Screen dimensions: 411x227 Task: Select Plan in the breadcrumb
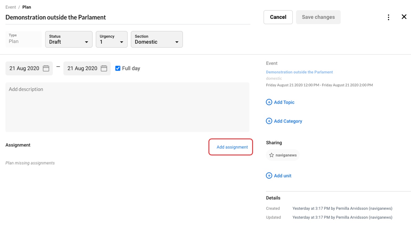coord(27,7)
